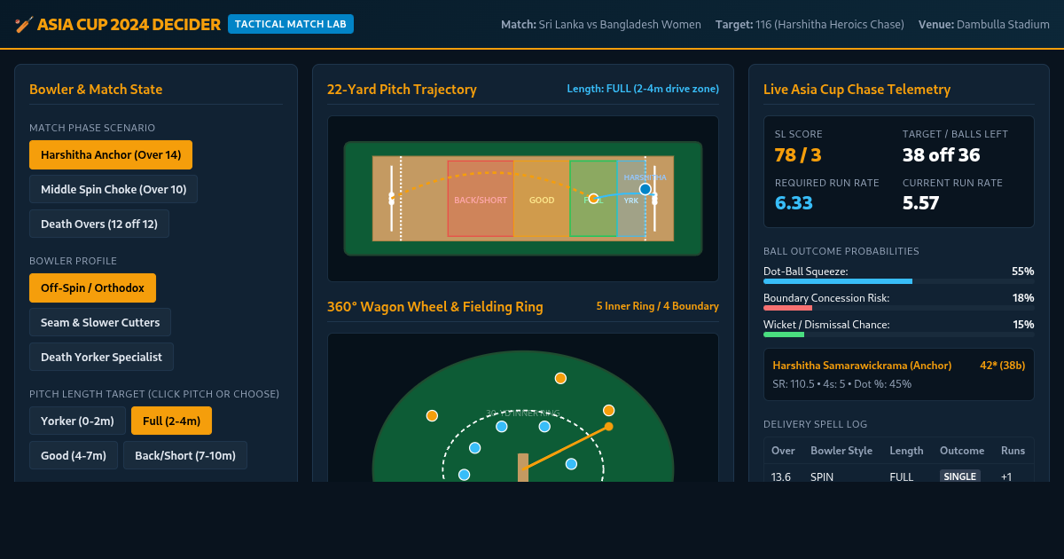
Task: Click the 5 Inner Ring / 4 Boundary label
Action: 657,306
